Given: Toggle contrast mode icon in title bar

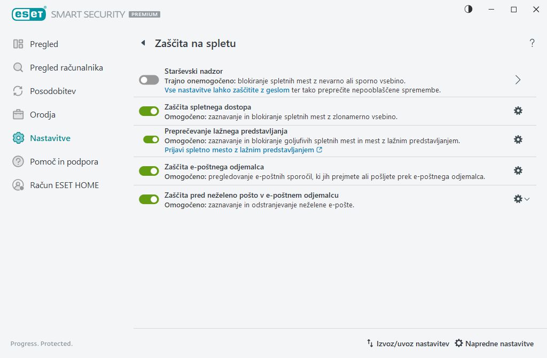Looking at the screenshot, I should click(468, 9).
